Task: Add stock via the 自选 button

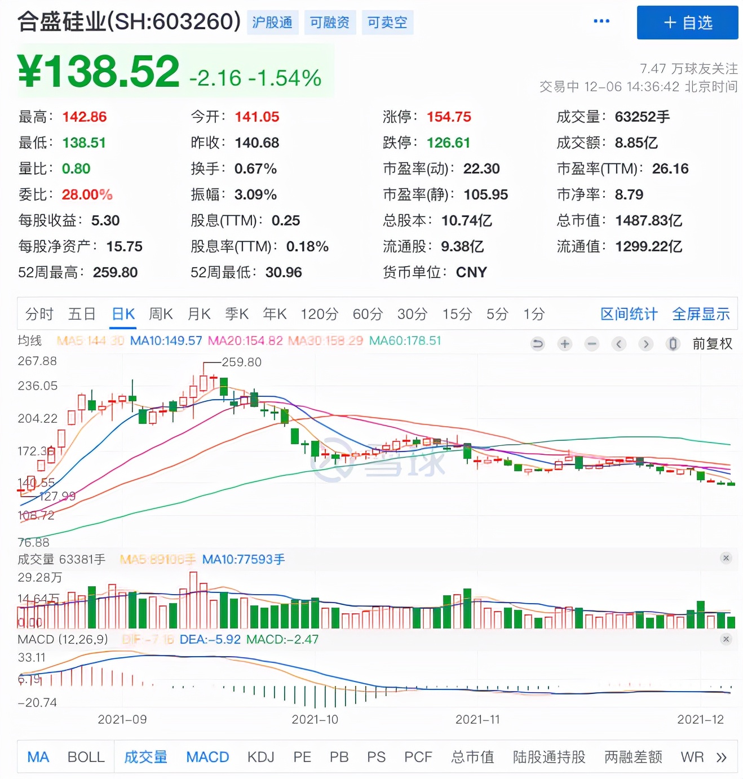Action: [x=687, y=23]
